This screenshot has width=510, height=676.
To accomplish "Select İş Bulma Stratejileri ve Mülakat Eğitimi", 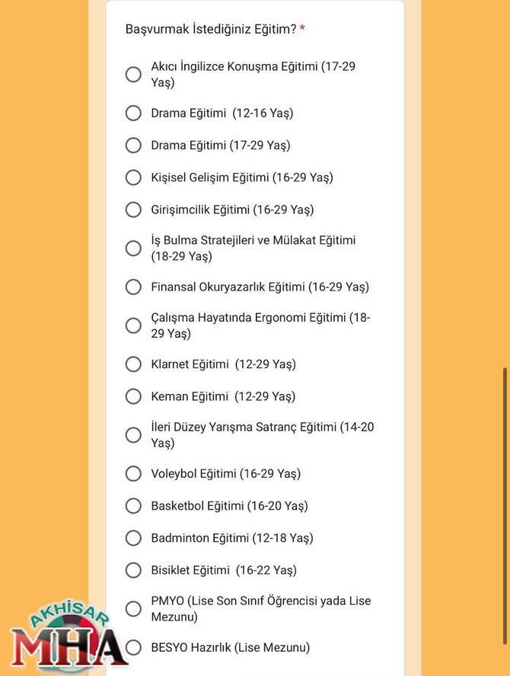I will tap(133, 248).
